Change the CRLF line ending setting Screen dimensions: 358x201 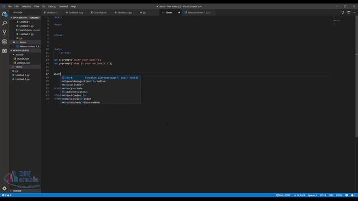click(331, 195)
